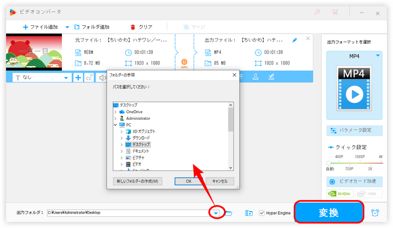Expand the ドキュメント node

point(122,151)
